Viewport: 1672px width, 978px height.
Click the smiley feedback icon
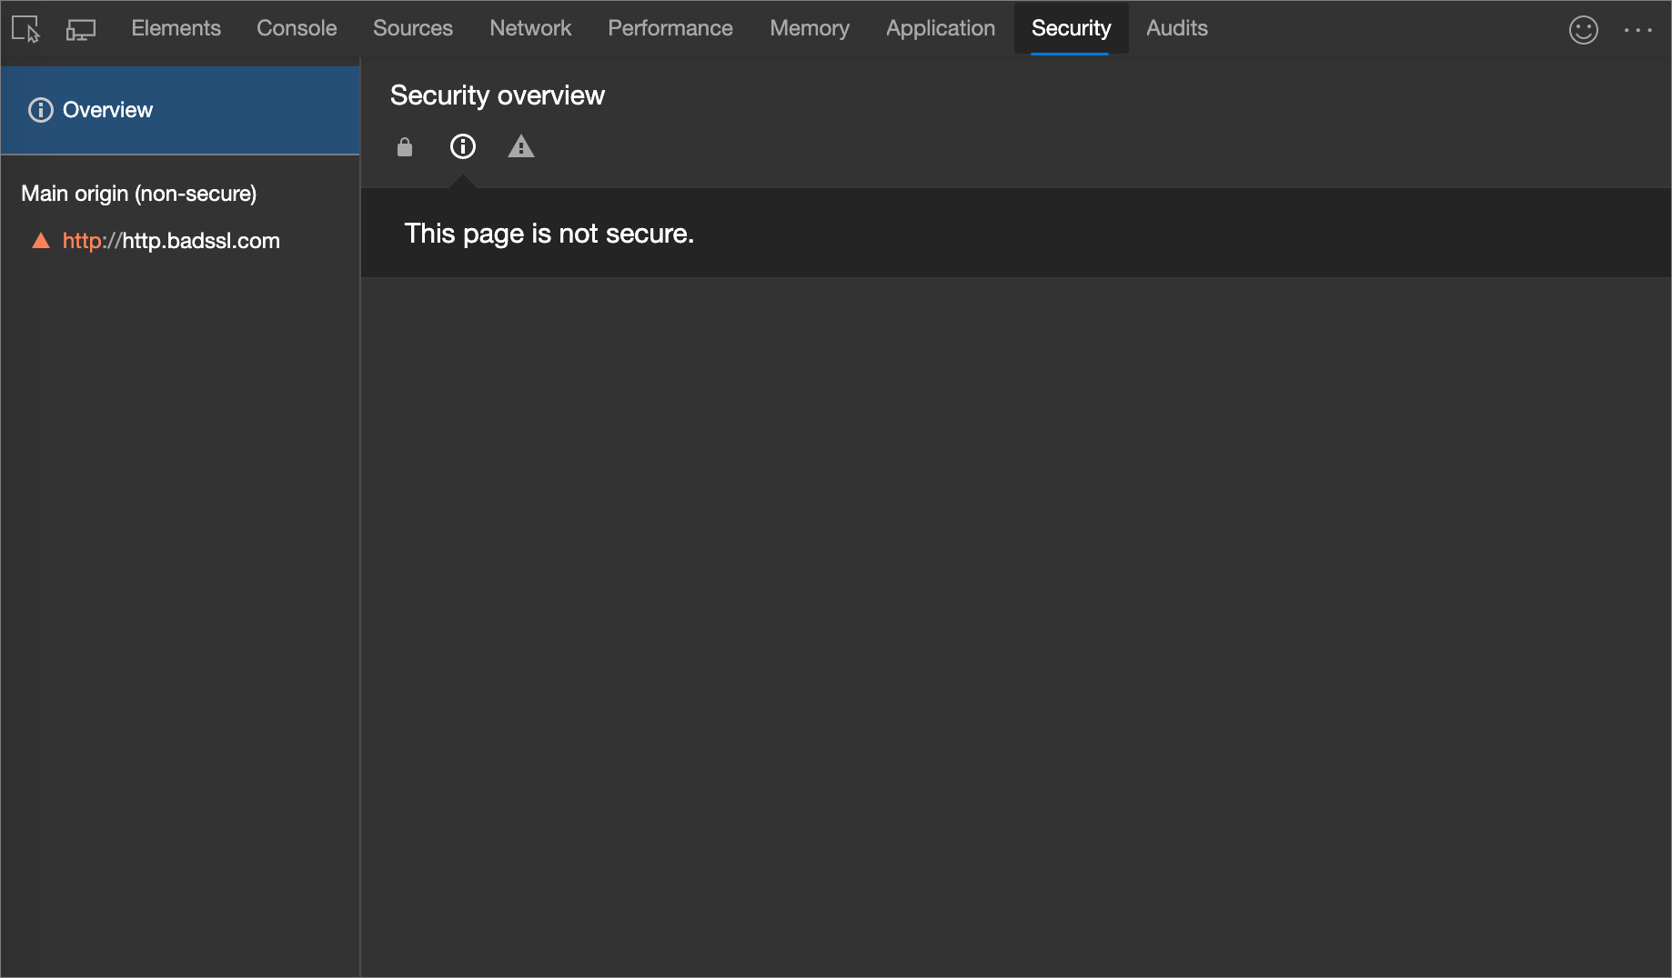[1584, 30]
